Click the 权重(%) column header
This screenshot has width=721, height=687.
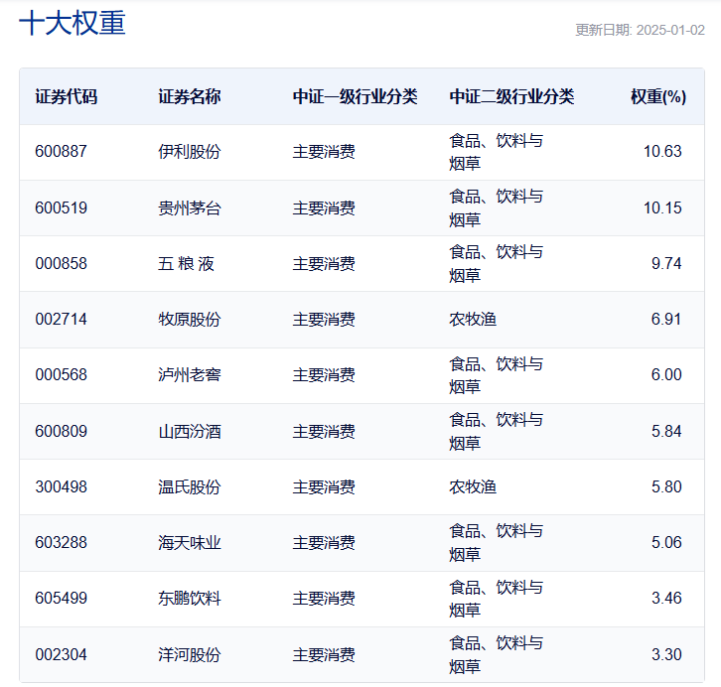pyautogui.click(x=658, y=96)
